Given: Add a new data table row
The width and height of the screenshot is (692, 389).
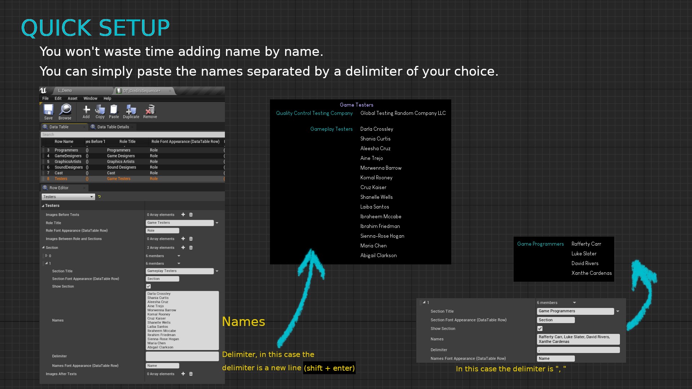Looking at the screenshot, I should pyautogui.click(x=86, y=109).
